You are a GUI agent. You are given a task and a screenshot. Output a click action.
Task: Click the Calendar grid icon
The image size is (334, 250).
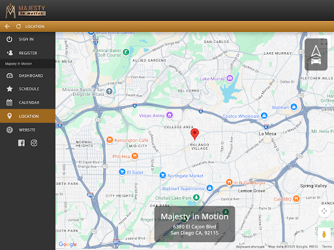(x=9, y=102)
